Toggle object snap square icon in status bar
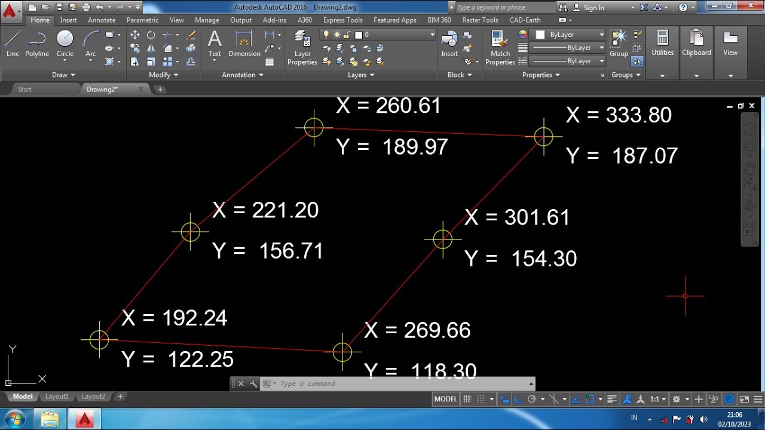The image size is (765, 430). [590, 400]
